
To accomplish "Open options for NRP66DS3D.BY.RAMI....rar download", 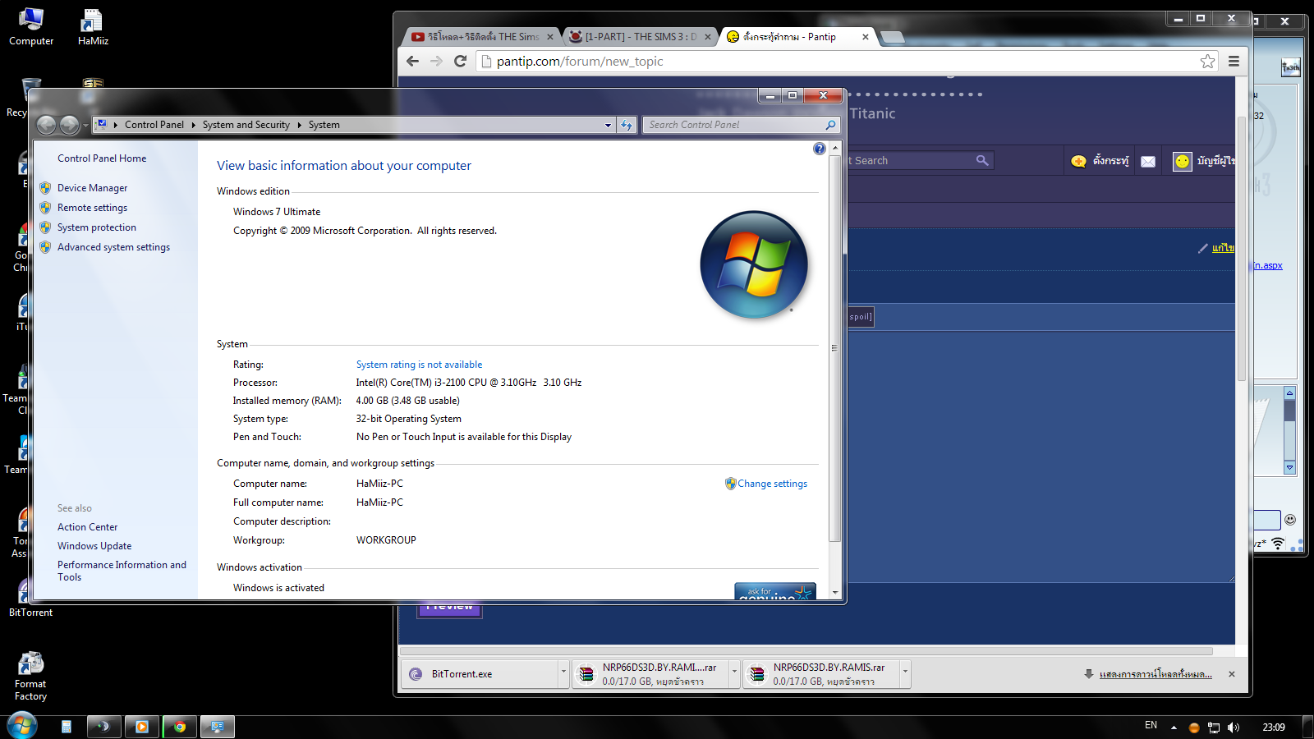I will point(734,672).
